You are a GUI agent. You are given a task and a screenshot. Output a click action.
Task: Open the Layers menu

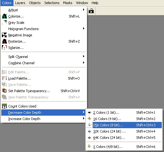coord(20,3)
